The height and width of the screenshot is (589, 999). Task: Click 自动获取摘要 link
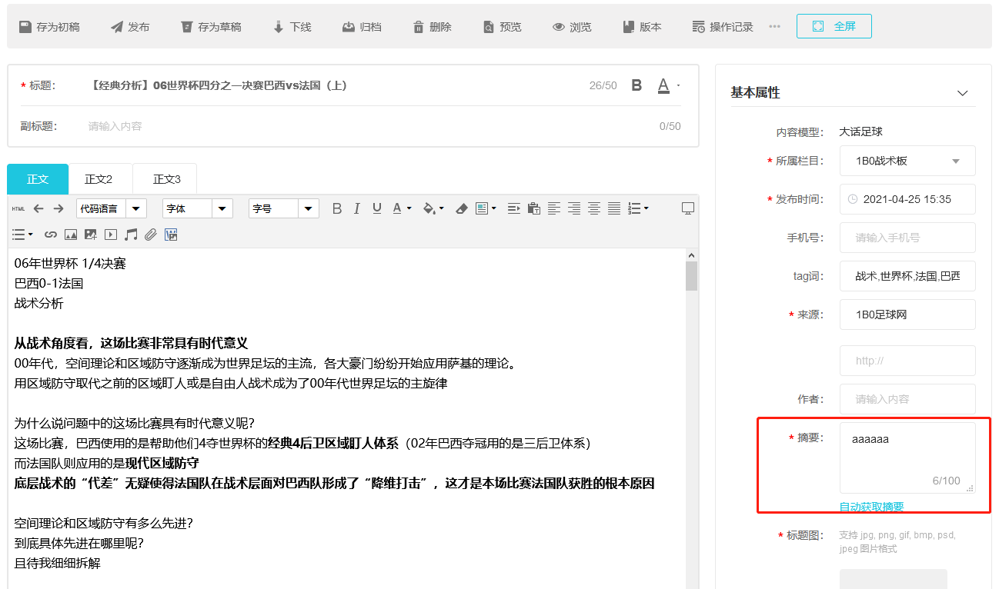(x=871, y=507)
